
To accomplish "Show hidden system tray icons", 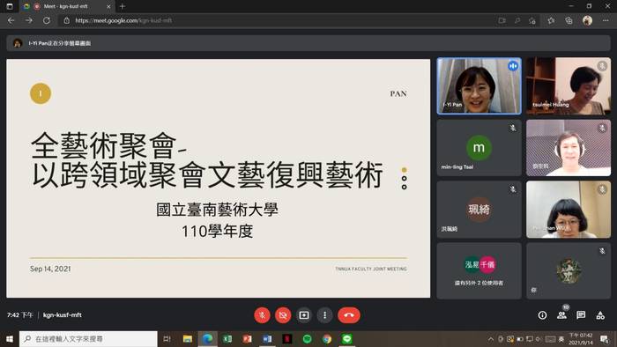I will pyautogui.click(x=491, y=339).
